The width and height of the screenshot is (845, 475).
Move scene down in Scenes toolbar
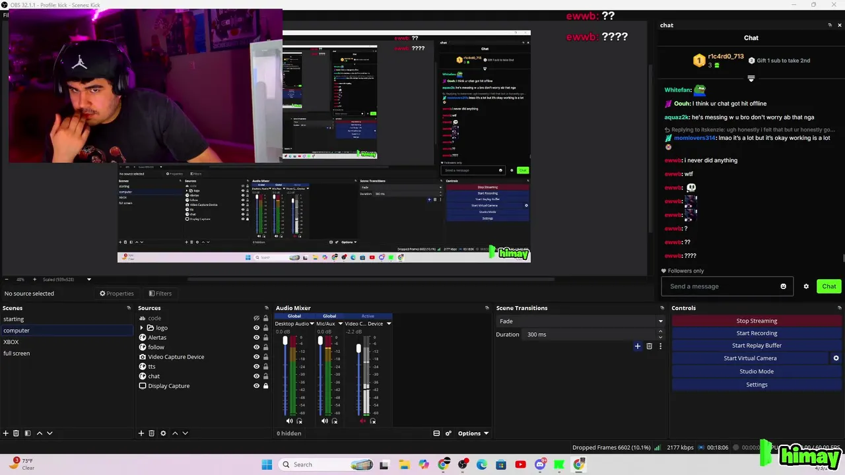pyautogui.click(x=50, y=433)
